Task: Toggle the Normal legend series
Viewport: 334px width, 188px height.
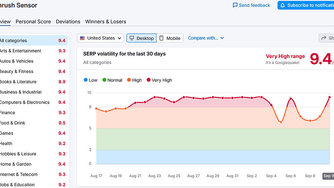Action: 112,80
